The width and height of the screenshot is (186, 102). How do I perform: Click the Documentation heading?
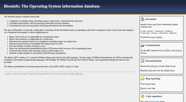(153, 61)
